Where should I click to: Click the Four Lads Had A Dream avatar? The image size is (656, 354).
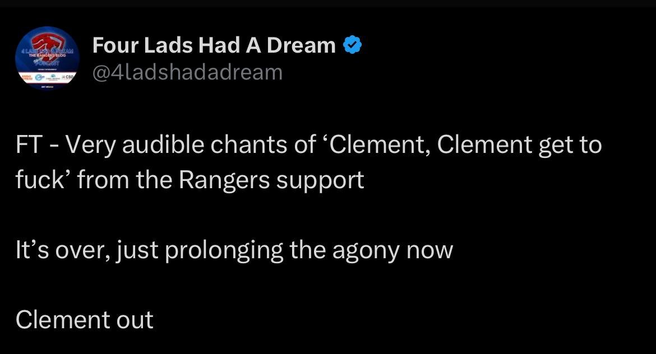47,58
